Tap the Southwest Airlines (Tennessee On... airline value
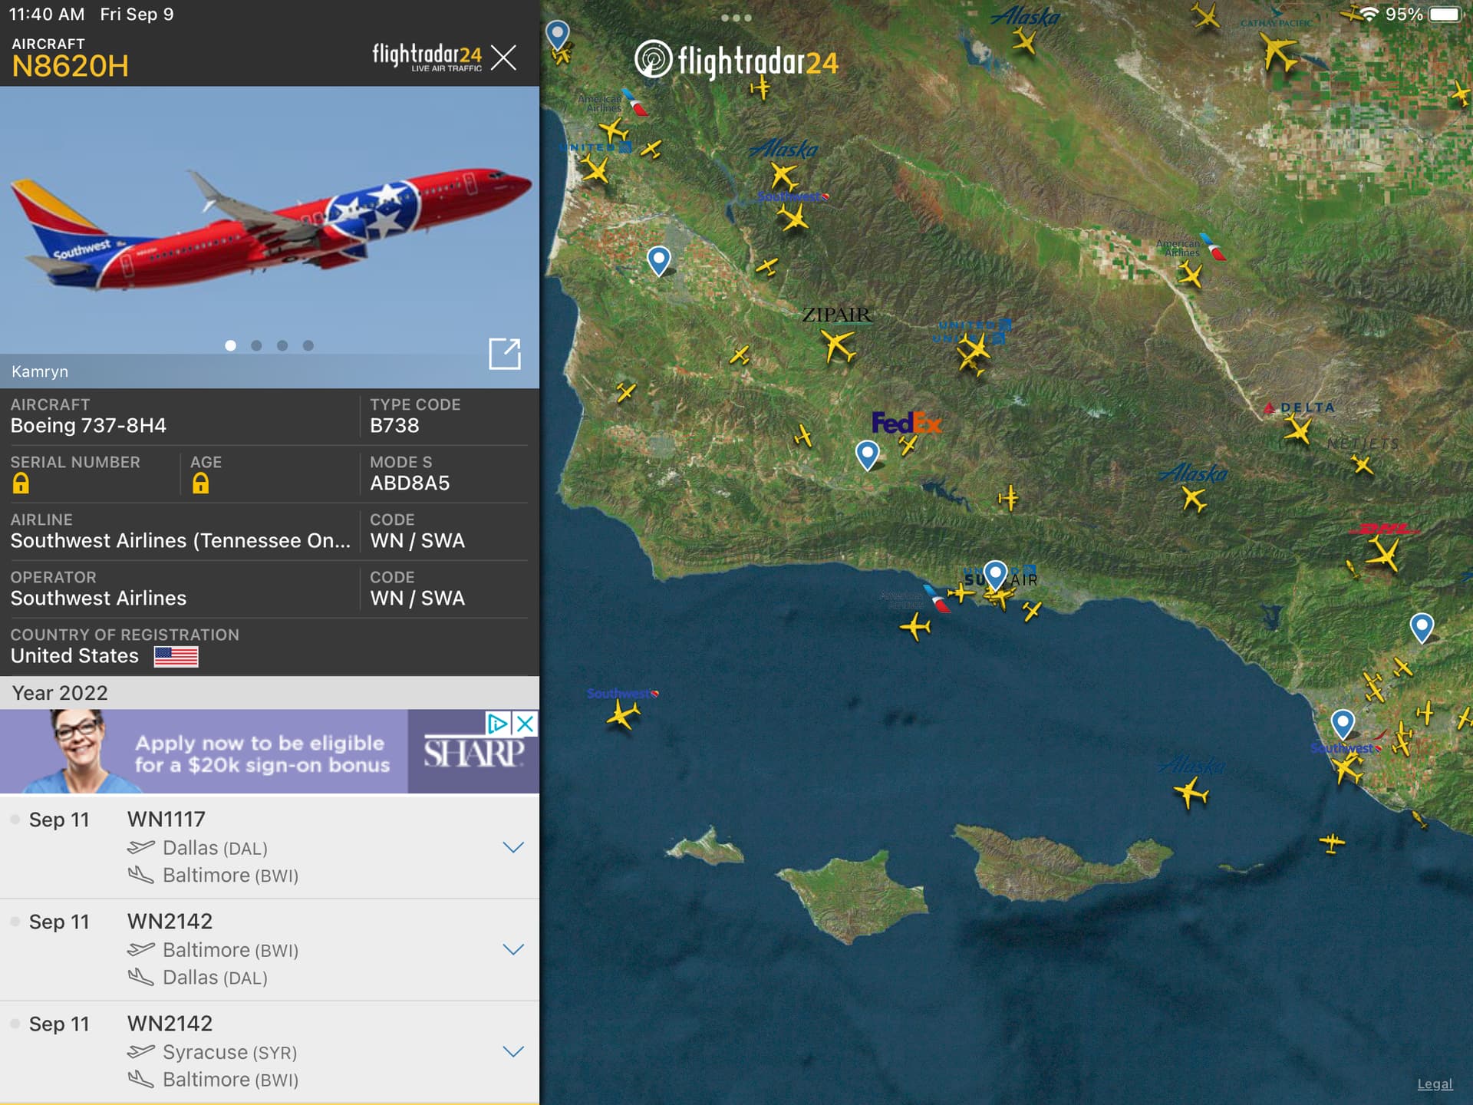 tap(180, 541)
